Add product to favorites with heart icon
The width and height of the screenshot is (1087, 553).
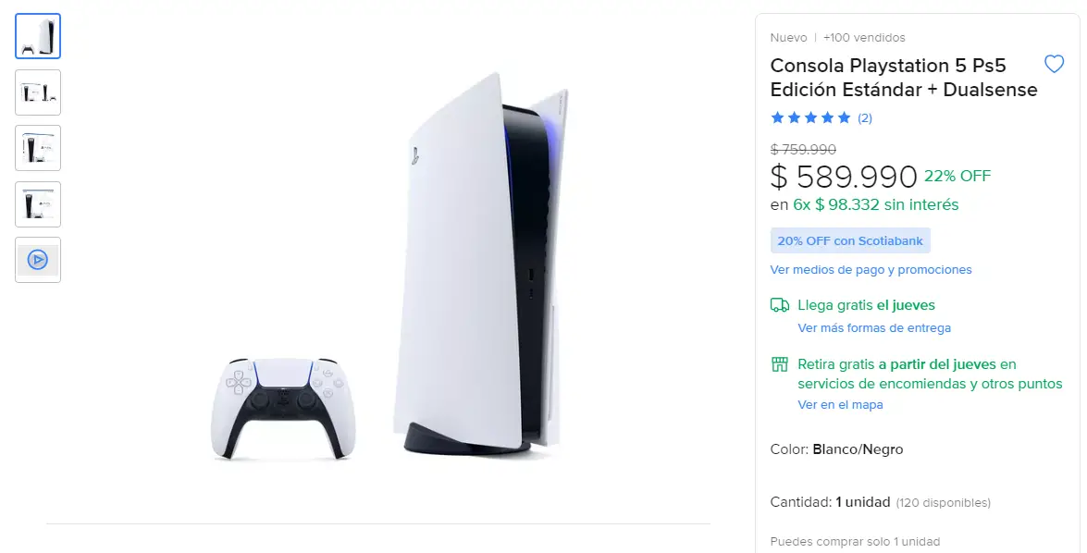(1054, 65)
